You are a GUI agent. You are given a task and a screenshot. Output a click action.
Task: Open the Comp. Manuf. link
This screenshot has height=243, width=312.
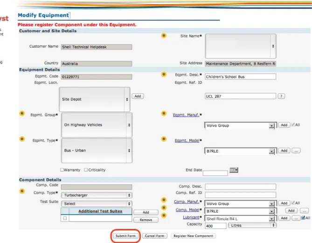pyautogui.click(x=187, y=201)
